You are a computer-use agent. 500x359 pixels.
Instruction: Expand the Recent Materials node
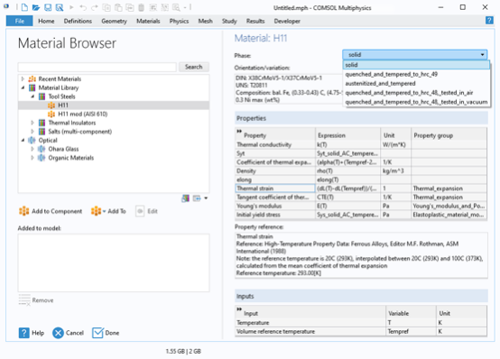click(x=23, y=78)
